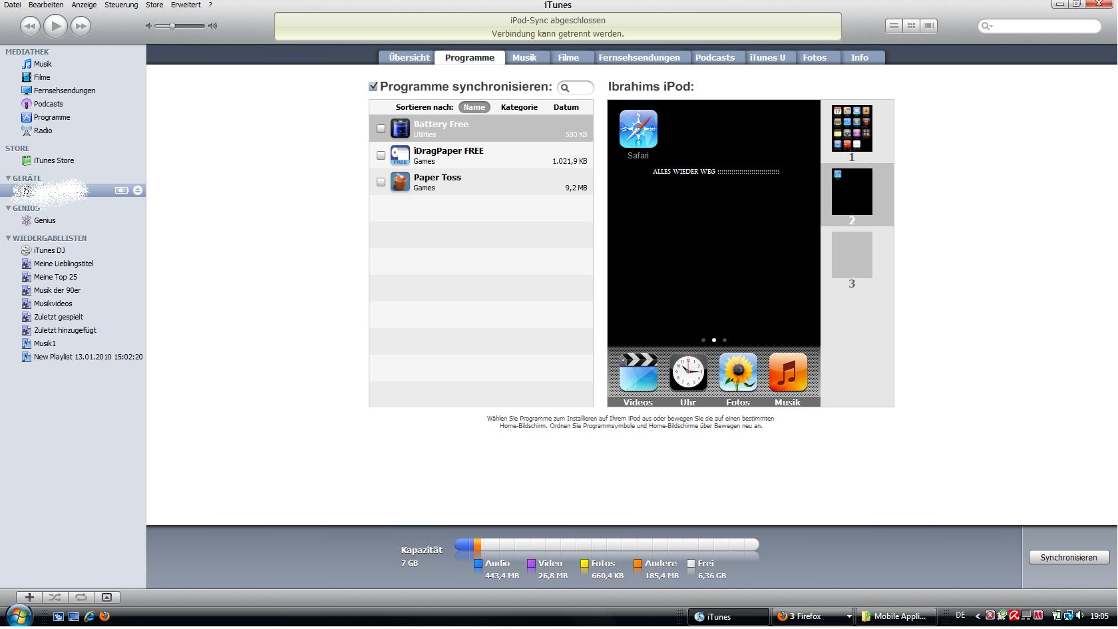The image size is (1118, 629).
Task: Click the Videos dock icon
Action: point(638,372)
